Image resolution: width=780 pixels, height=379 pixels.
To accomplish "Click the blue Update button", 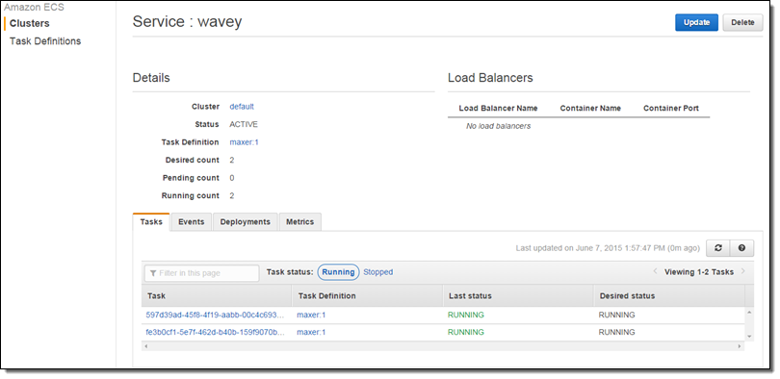I will point(696,22).
